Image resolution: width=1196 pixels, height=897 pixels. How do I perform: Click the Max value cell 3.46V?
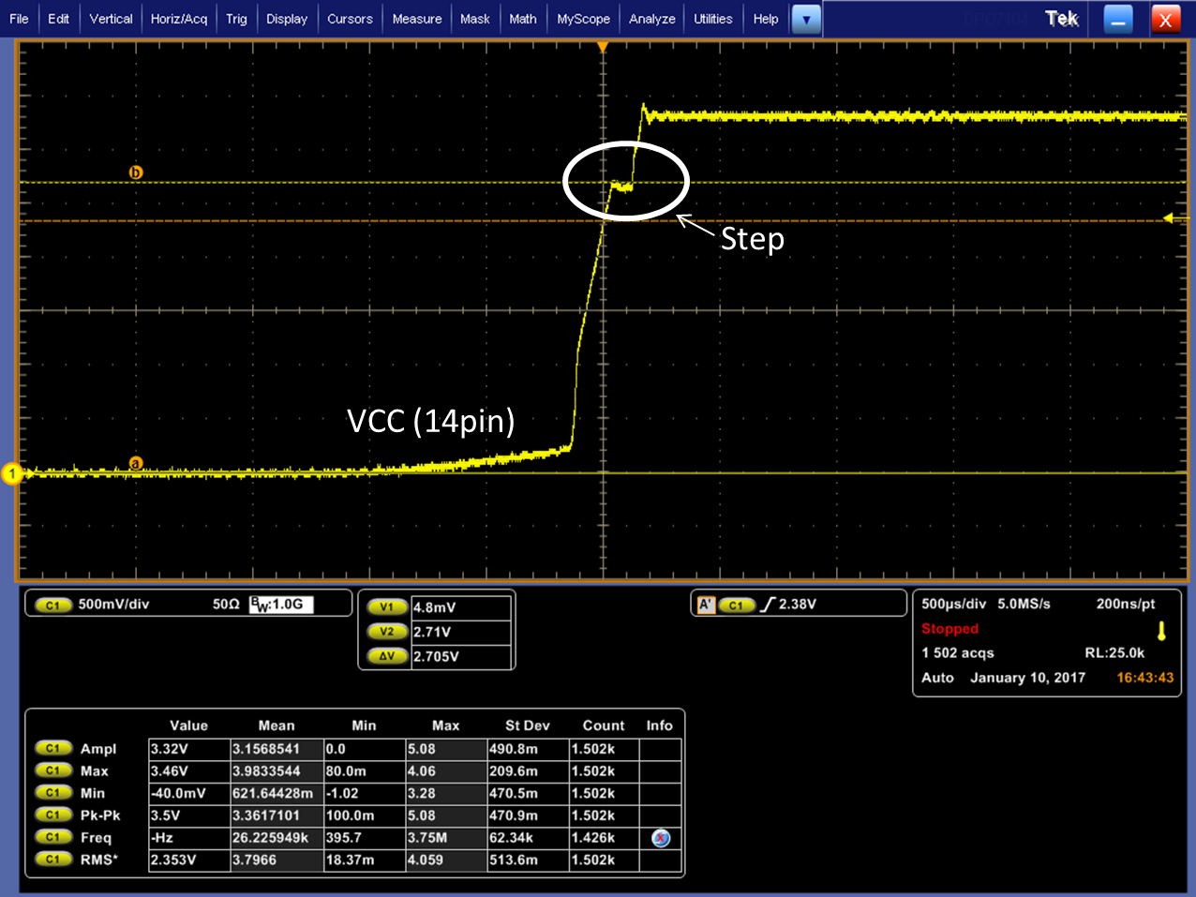click(x=189, y=771)
